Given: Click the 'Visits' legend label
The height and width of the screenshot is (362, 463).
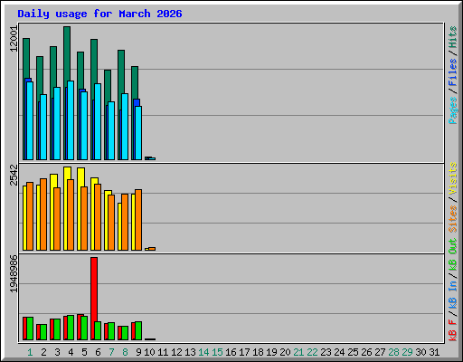Looking at the screenshot, I should coord(453,178).
